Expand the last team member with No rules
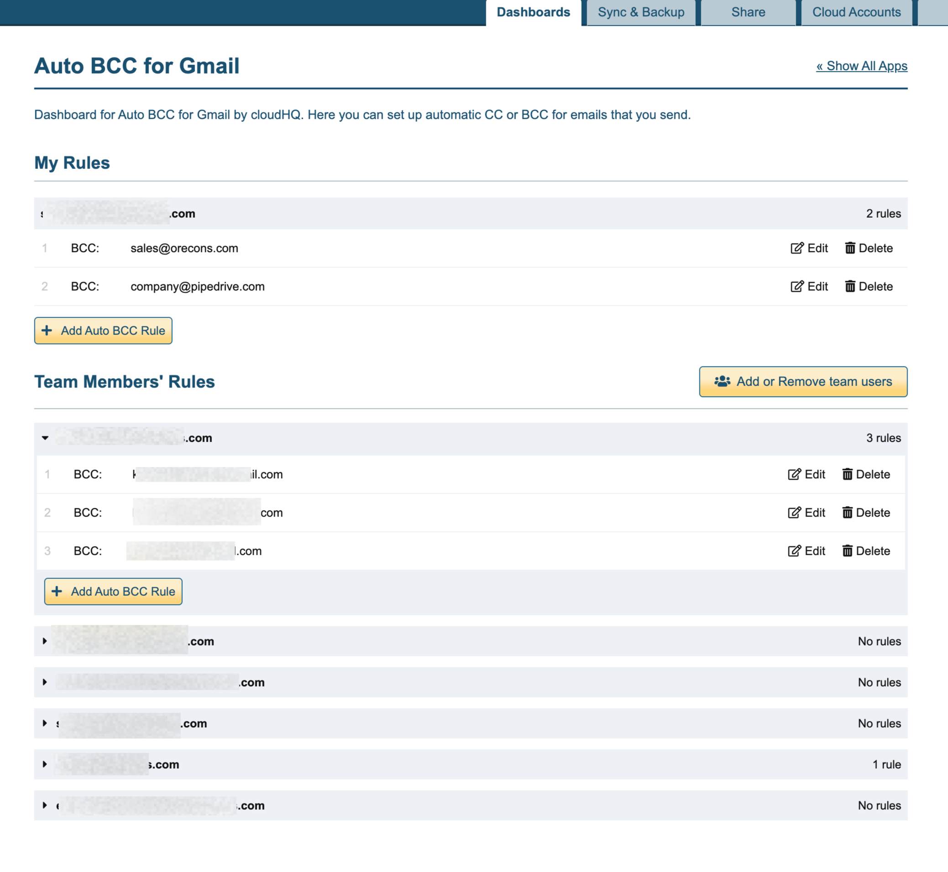948x872 pixels. tap(45, 805)
